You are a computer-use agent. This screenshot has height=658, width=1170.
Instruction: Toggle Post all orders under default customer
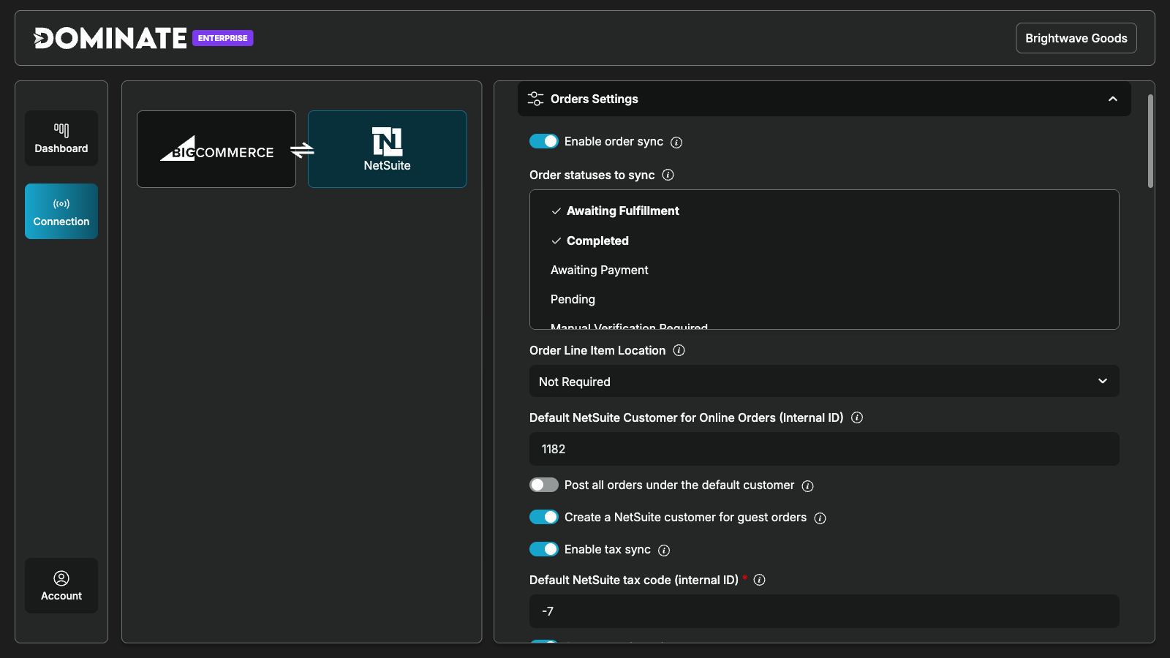544,485
